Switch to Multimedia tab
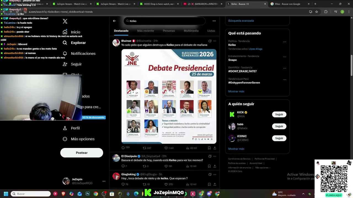The height and width of the screenshot is (198, 353). (191, 31)
